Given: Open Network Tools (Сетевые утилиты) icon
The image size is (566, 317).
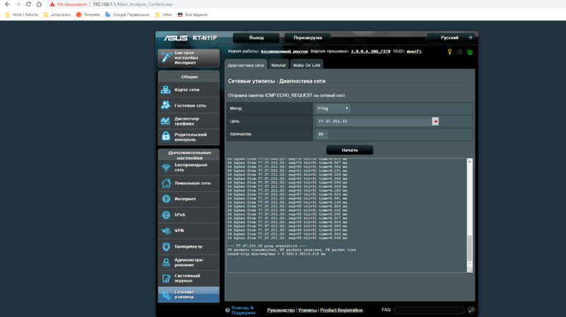Looking at the screenshot, I should click(x=166, y=294).
